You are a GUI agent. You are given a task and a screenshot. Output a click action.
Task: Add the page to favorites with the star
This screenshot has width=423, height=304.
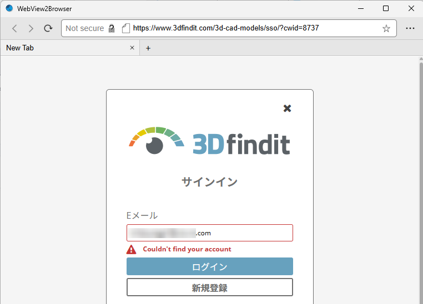[386, 28]
